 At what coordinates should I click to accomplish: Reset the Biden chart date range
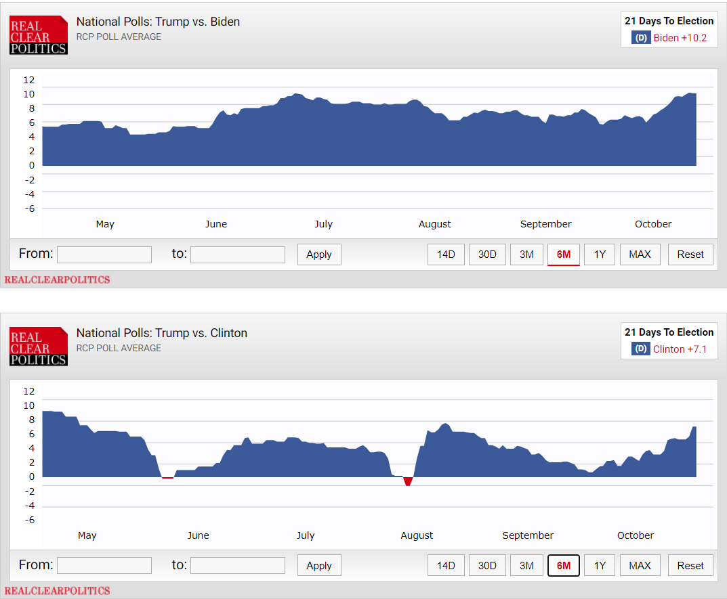pyautogui.click(x=690, y=254)
